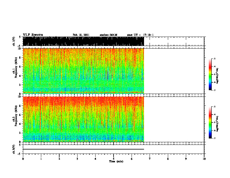Screen dimensions: 230x178
Task: Select the date 'Feb. 18, 2021'
Action: (81, 35)
